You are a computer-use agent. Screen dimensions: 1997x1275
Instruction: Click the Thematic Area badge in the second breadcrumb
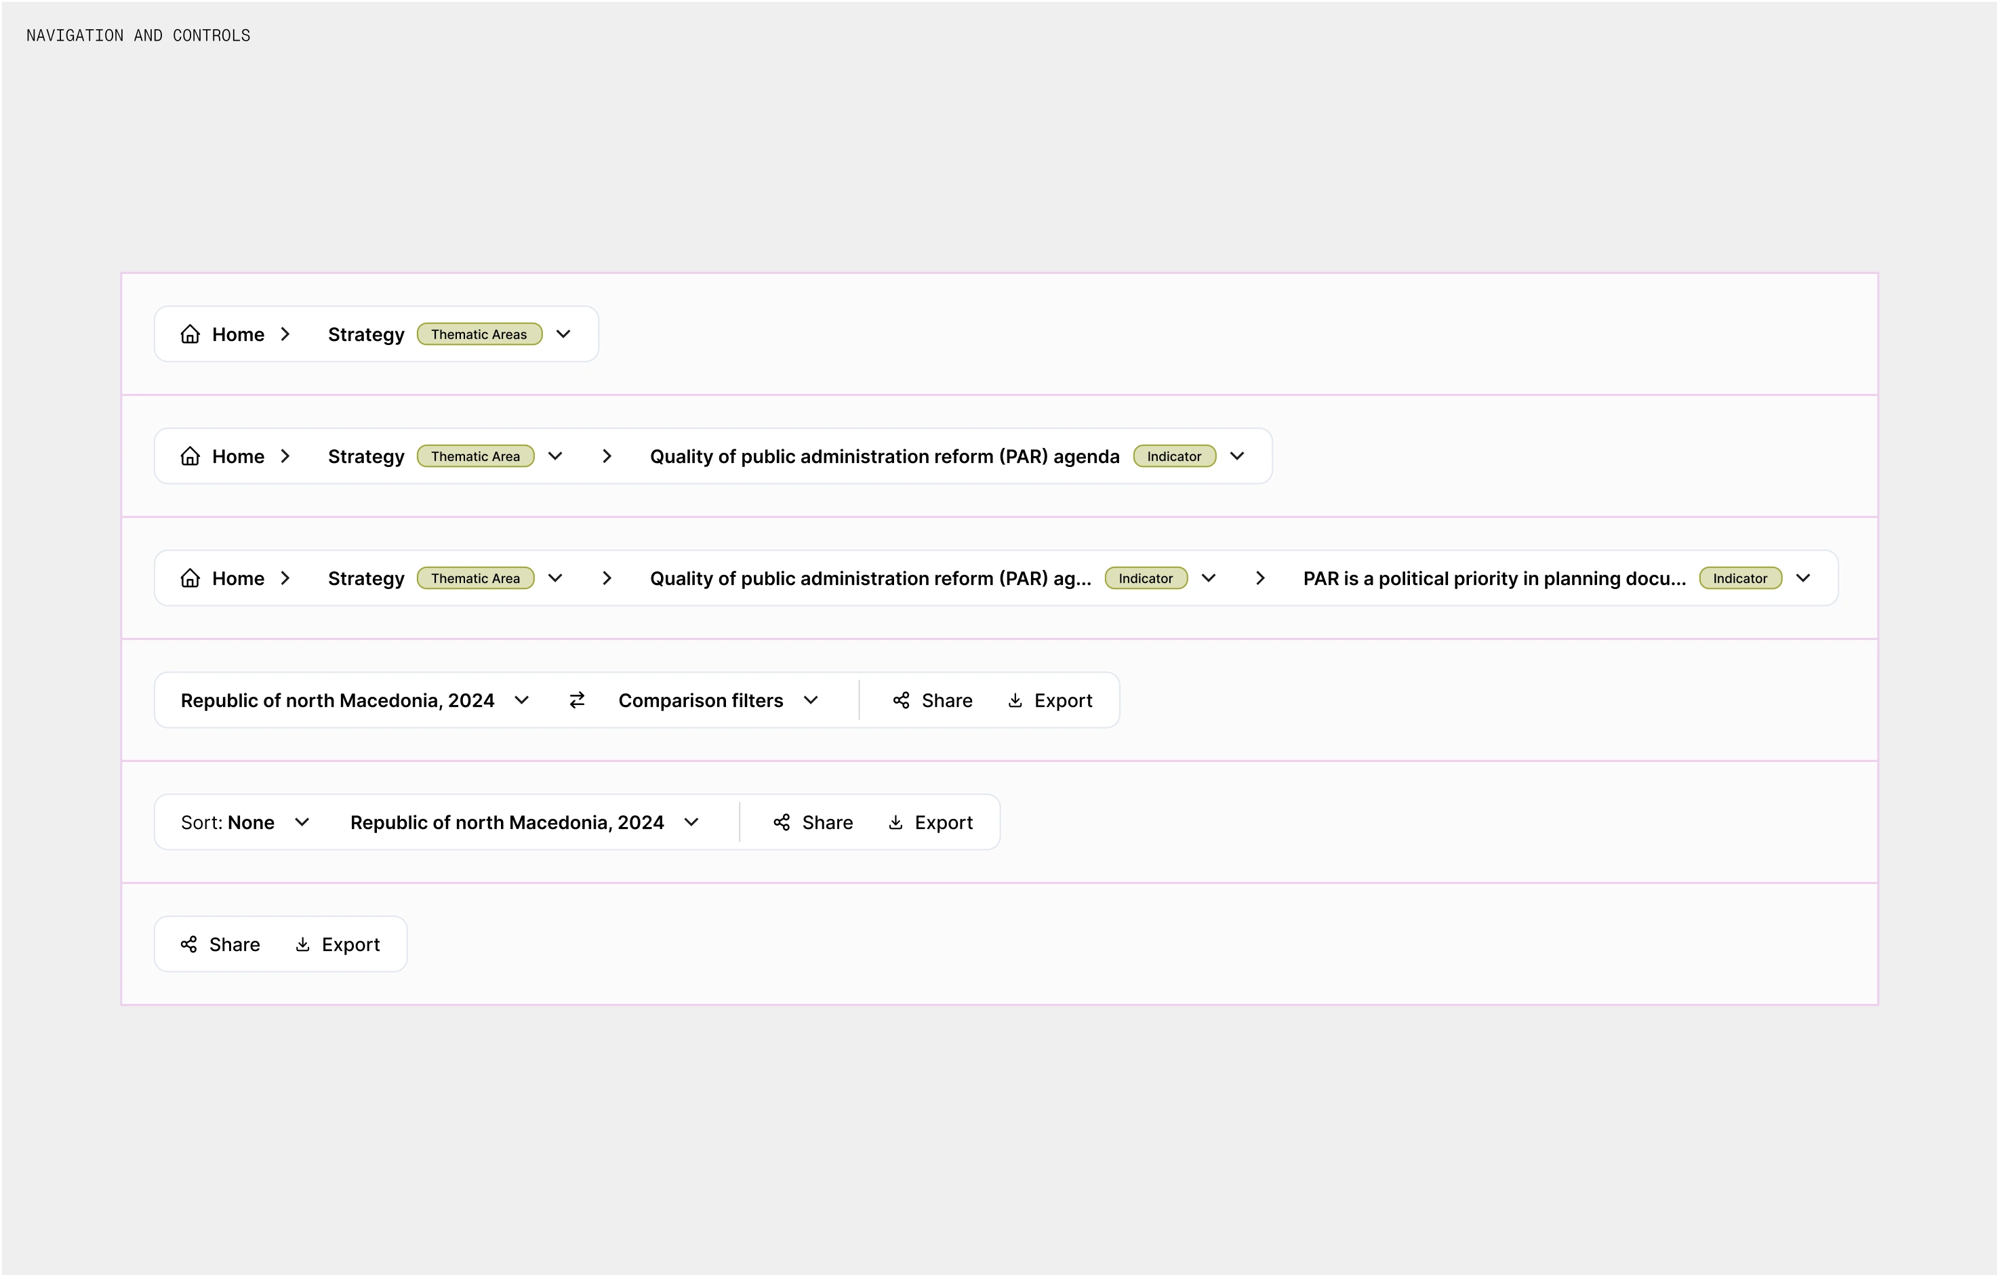pyautogui.click(x=475, y=456)
